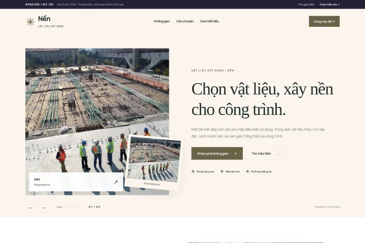The image size is (365, 243).
Task: Click the star icon beside Phối hợp đồng bộ
Action: 247,172
